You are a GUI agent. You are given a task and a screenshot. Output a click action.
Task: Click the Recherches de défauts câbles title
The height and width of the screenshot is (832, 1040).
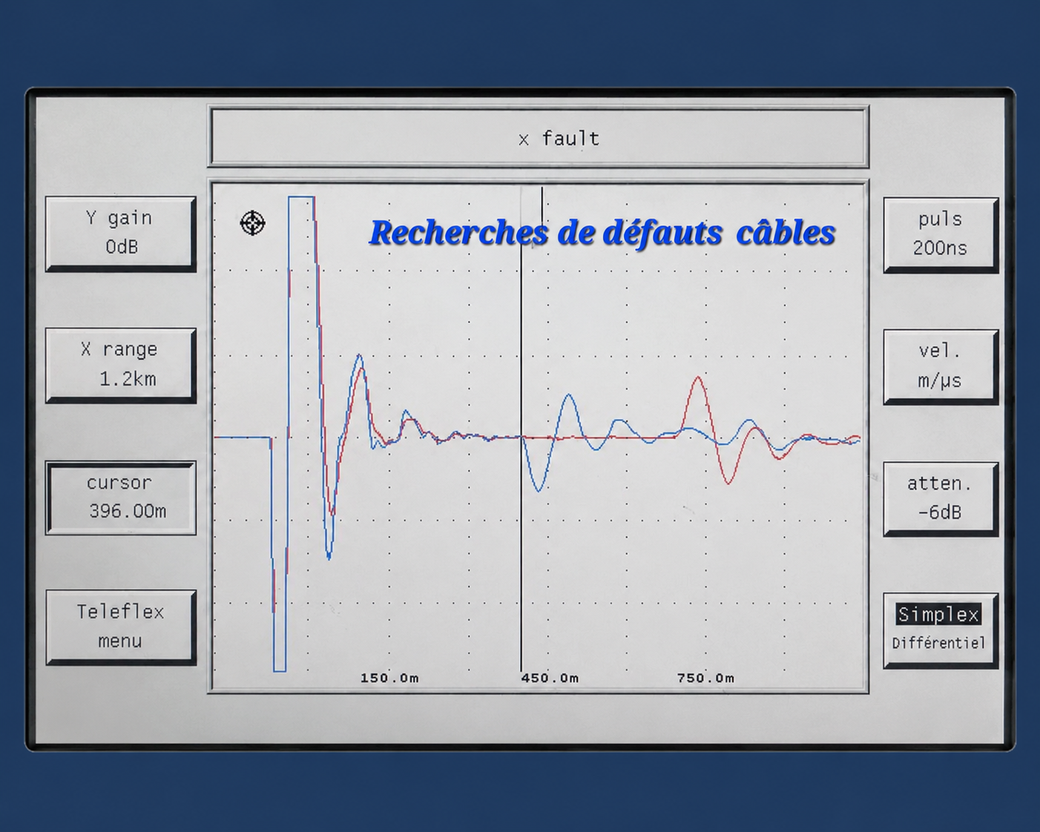pos(602,233)
